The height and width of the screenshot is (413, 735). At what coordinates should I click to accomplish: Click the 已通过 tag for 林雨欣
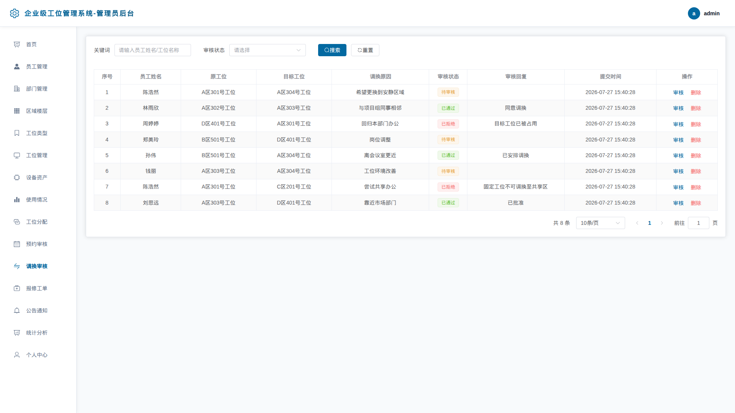448,108
